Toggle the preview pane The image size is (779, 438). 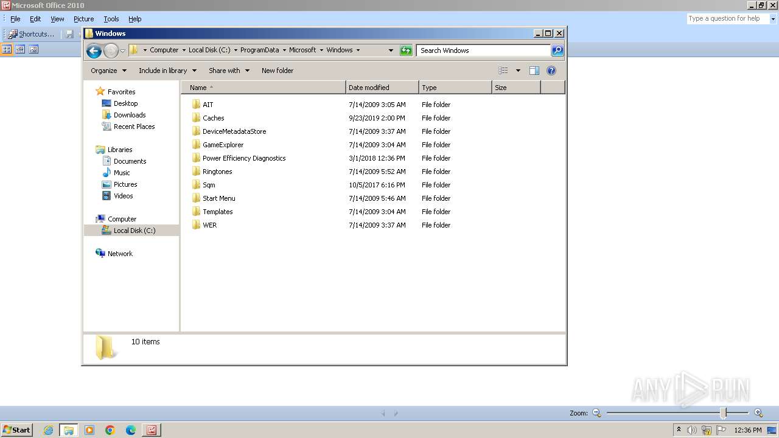tap(534, 71)
